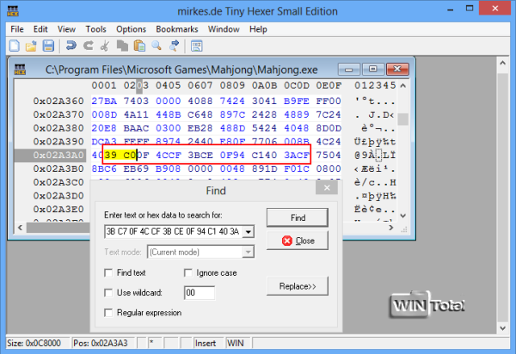The image size is (516, 354).
Task: Click hex value 4A11 in row 0x02A370
Action: [136, 114]
